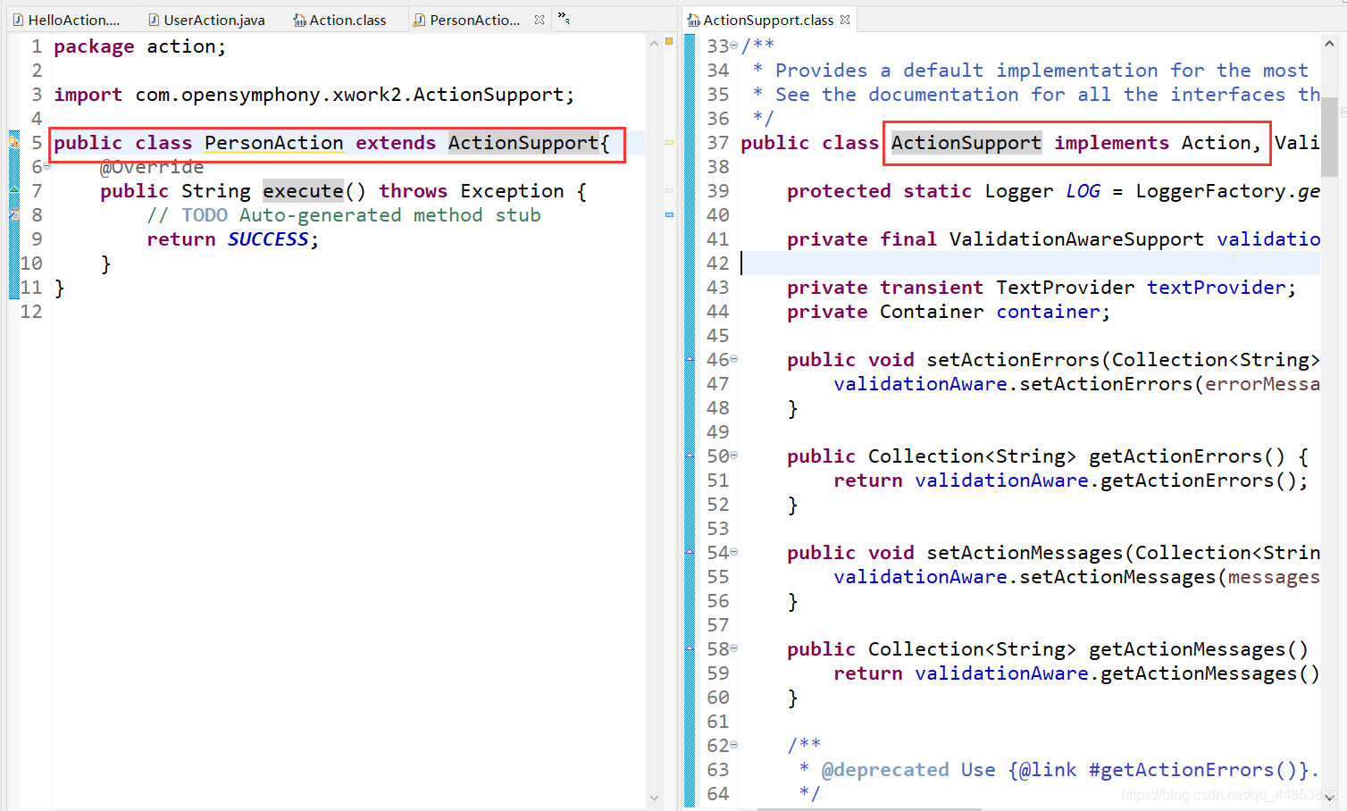This screenshot has width=1347, height=811.
Task: Click down arrow of PersonAction editor scrollbar
Action: 654,798
